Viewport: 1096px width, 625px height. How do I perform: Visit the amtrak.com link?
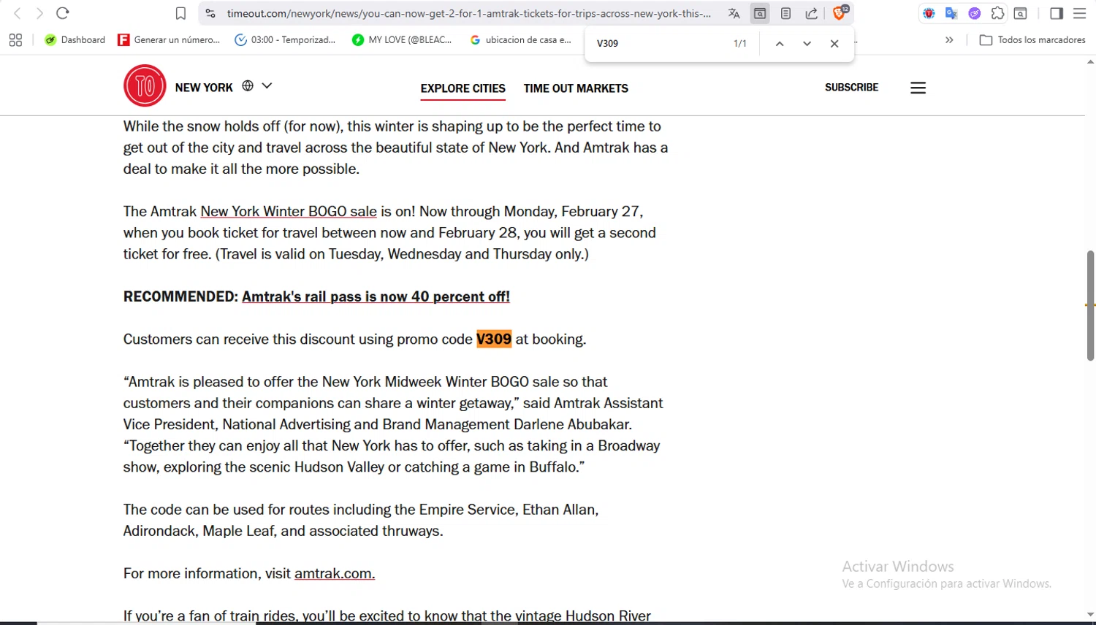[335, 574]
